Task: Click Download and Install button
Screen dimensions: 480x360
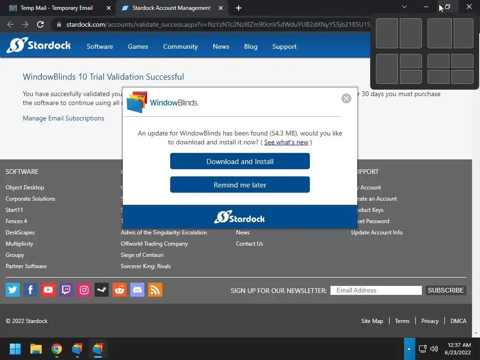Action: 240,161
